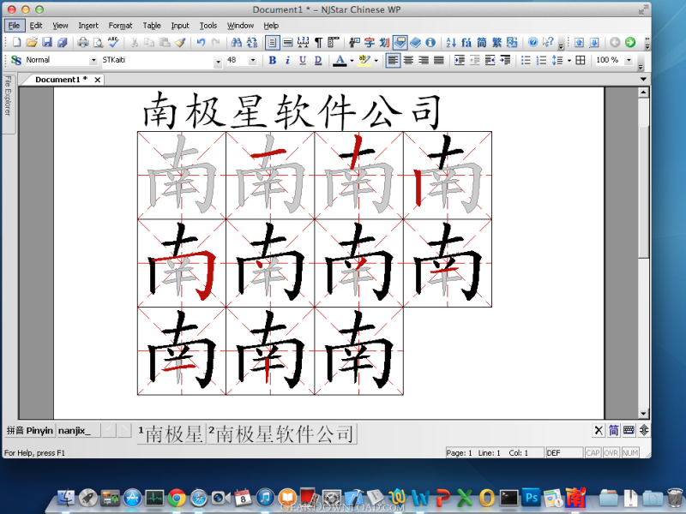Click the blue info circle icon
This screenshot has width=686, height=514.
tap(430, 42)
